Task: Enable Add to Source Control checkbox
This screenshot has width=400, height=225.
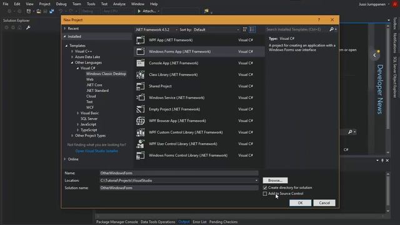Action: [x=265, y=194]
